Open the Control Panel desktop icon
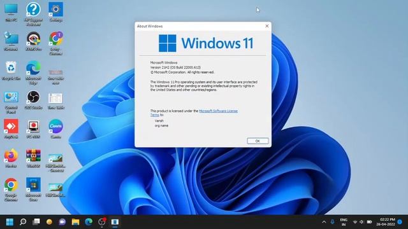408x229 pixels. (11, 102)
